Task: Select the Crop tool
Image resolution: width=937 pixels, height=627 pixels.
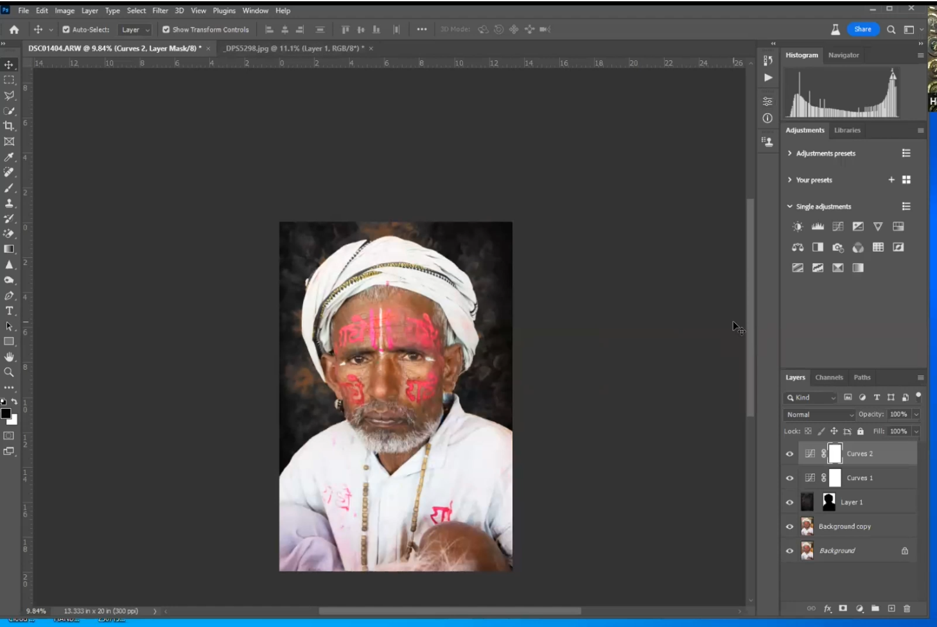Action: pyautogui.click(x=9, y=126)
